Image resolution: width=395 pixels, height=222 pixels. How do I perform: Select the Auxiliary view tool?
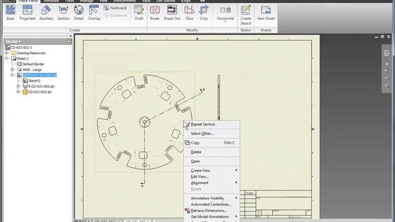coord(46,12)
